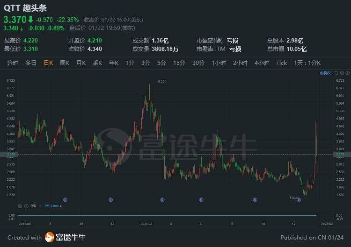Click the 最低价 value 3.310
The height and width of the screenshot is (247, 351).
31,49
